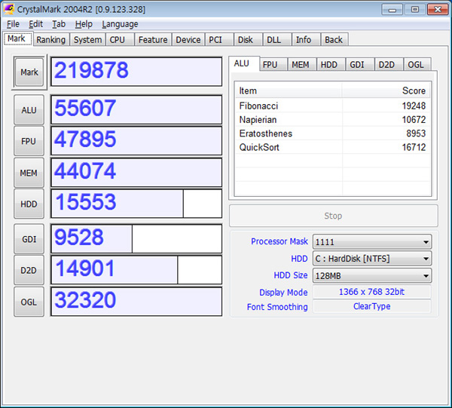
Task: Open the Help menu
Action: [x=84, y=24]
